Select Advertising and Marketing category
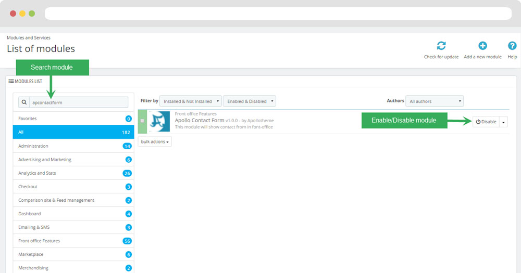 (x=73, y=160)
